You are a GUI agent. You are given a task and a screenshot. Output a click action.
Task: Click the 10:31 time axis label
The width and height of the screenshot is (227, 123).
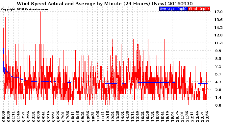[x=93, y=116]
